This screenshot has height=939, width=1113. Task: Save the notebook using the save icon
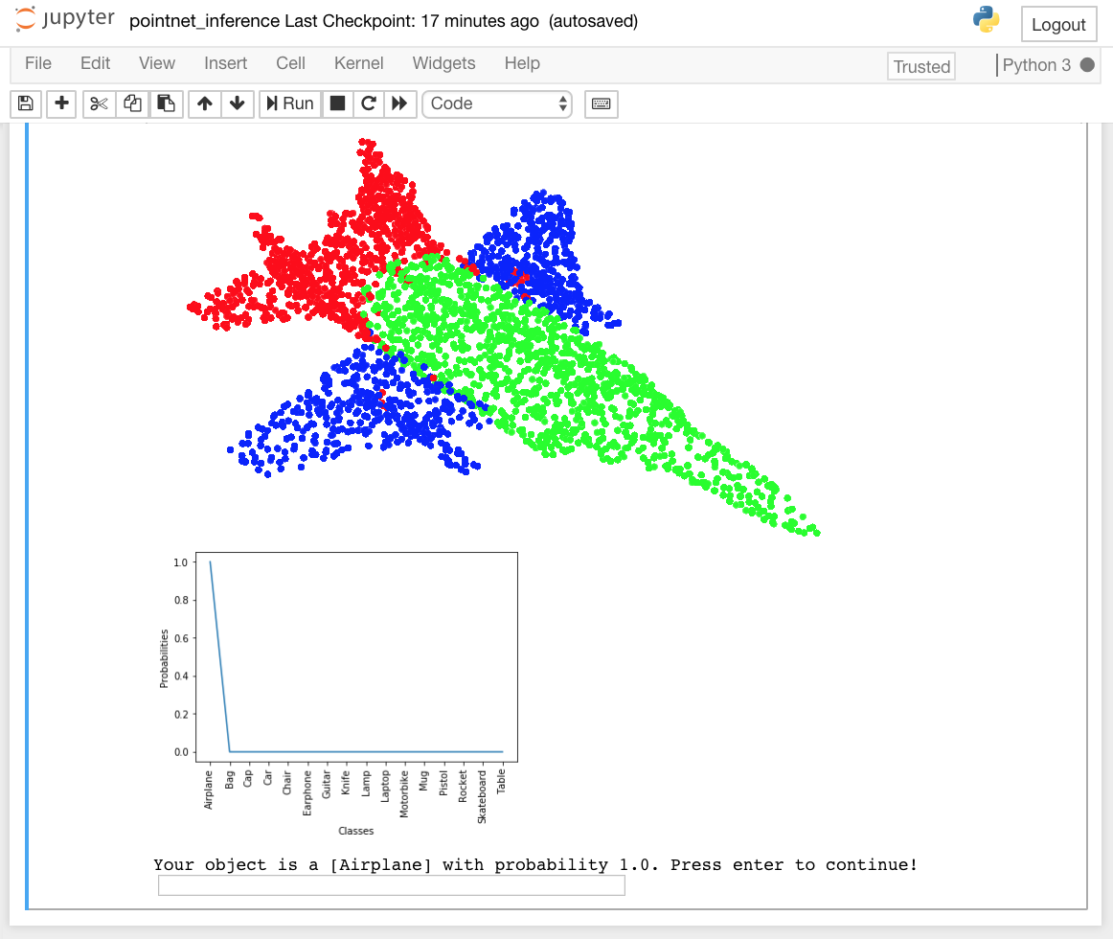point(26,103)
